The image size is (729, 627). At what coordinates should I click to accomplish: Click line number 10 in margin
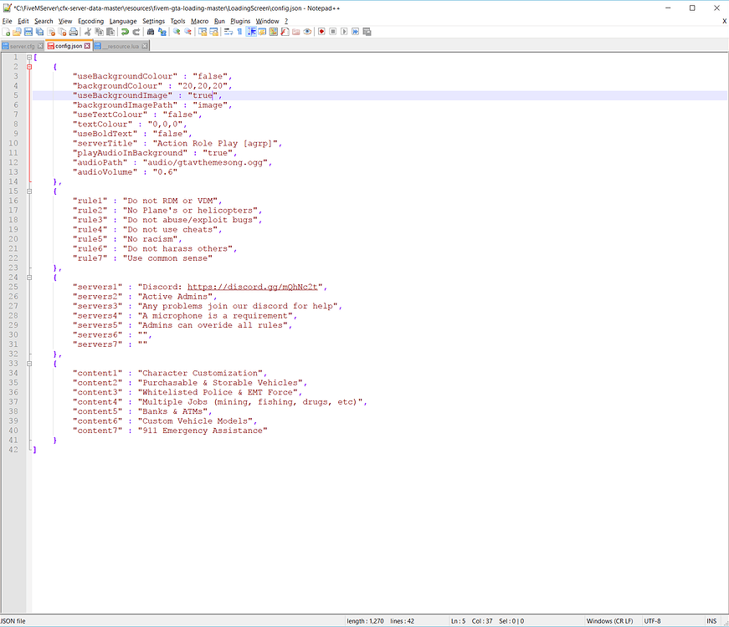point(13,144)
